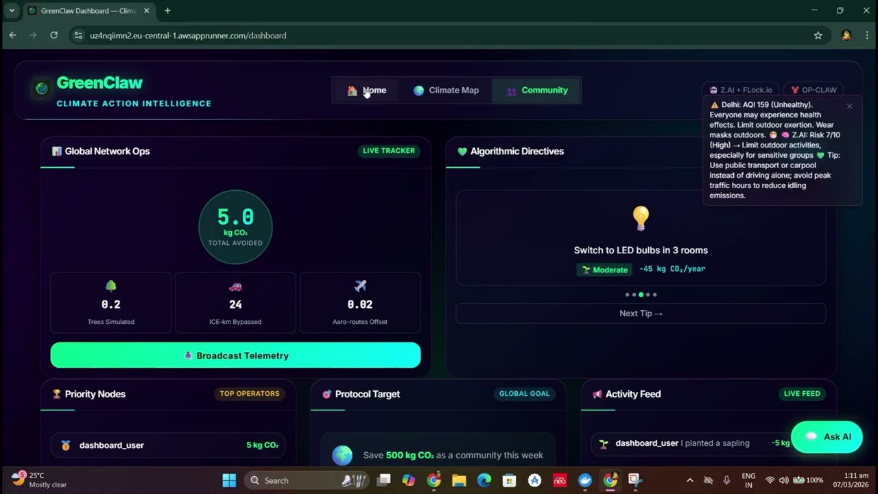Search using the Windows taskbar search box
Viewport: 878px width, 494px height.
pos(306,480)
